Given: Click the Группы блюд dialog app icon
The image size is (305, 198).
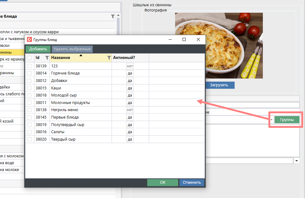Looking at the screenshot, I should [29, 40].
